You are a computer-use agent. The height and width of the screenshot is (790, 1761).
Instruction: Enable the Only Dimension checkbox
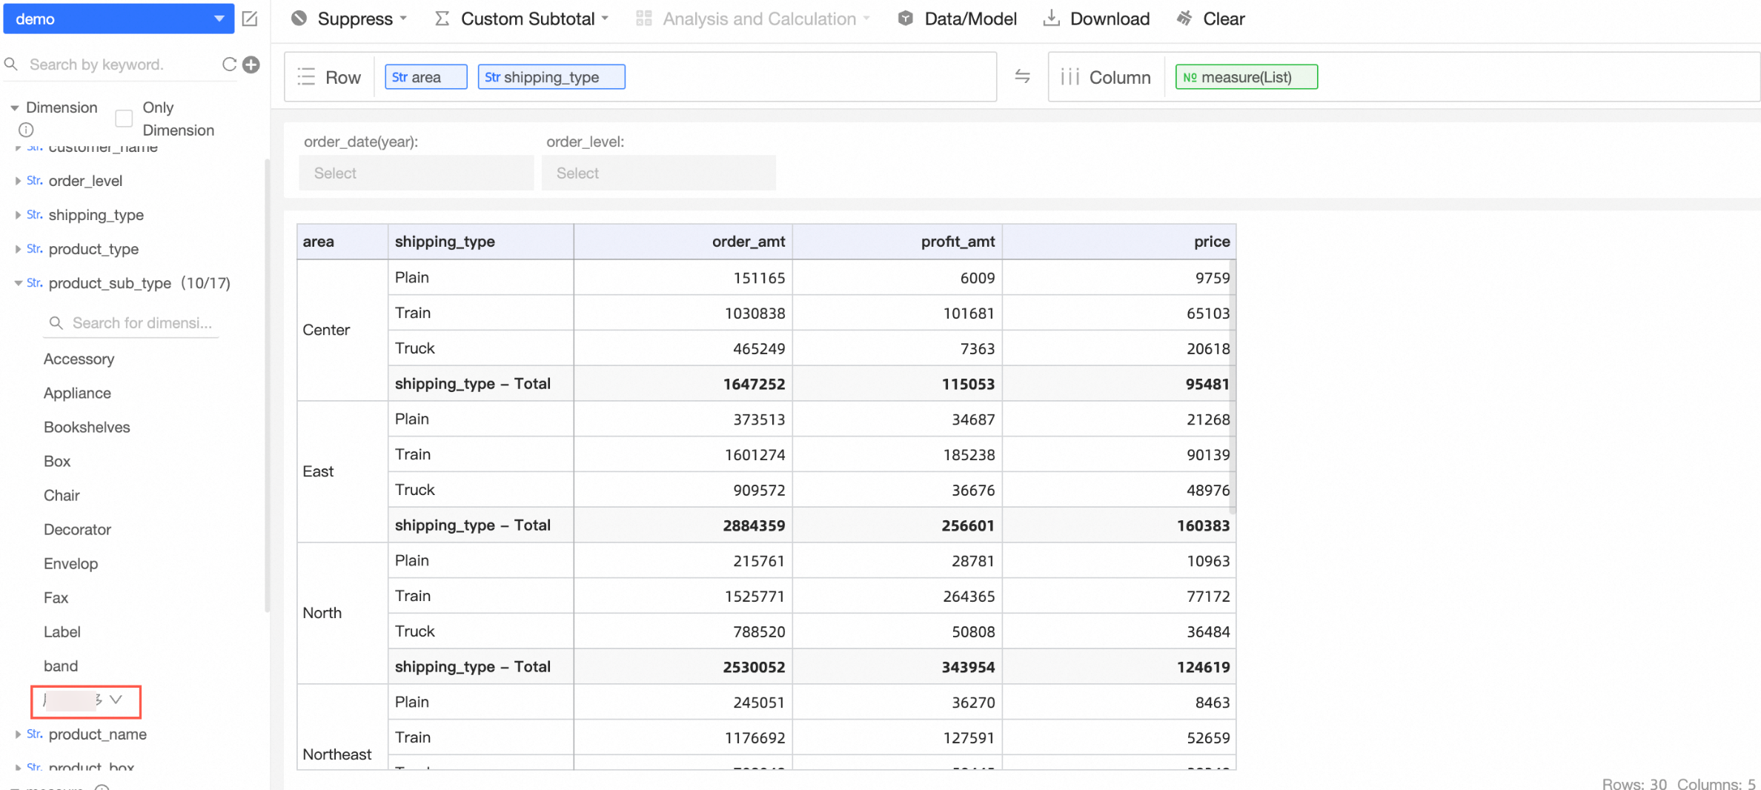click(124, 119)
